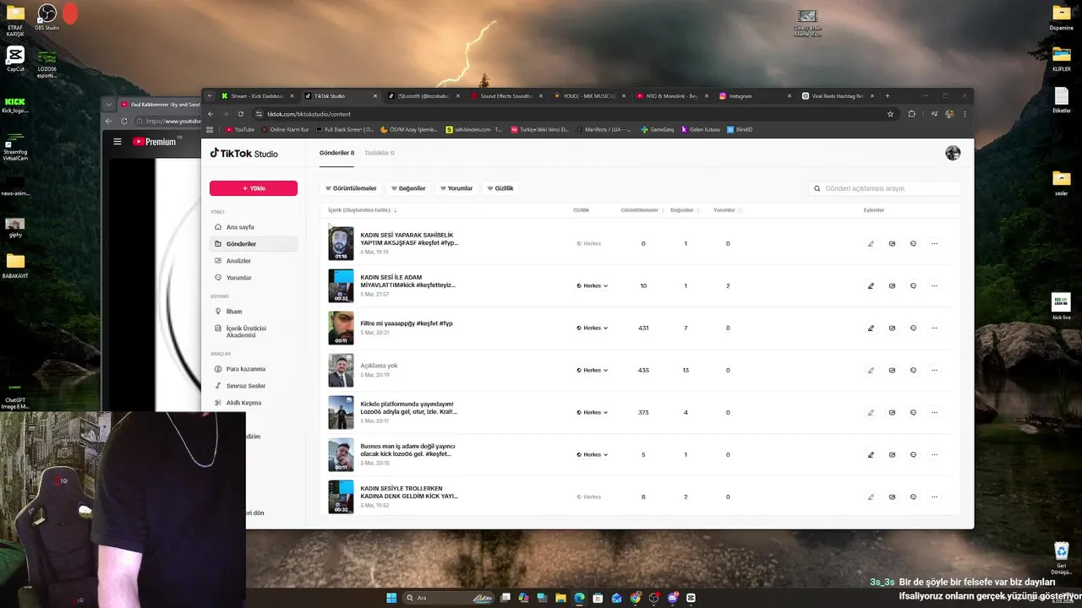Switch to the Stream - Kick Dashboard browser tab
The height and width of the screenshot is (608, 1082).
click(x=257, y=96)
